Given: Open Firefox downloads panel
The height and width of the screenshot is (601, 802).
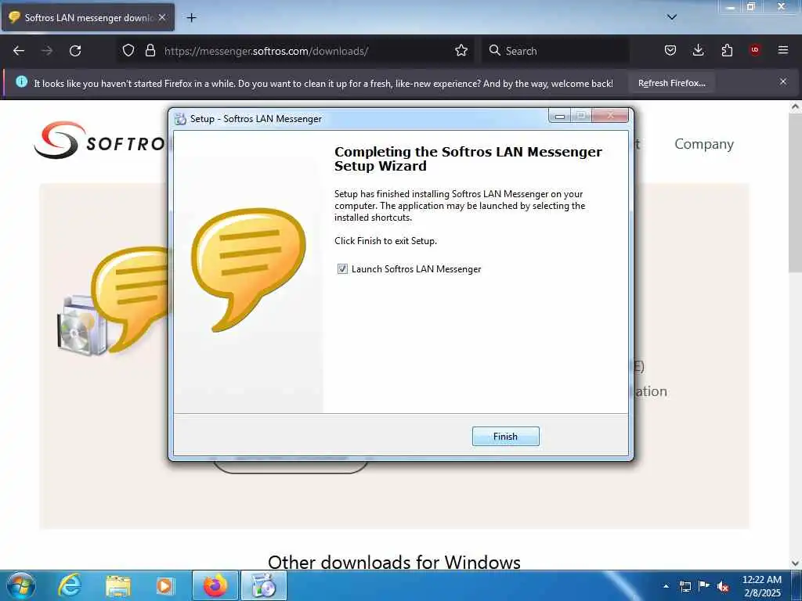Looking at the screenshot, I should point(698,50).
